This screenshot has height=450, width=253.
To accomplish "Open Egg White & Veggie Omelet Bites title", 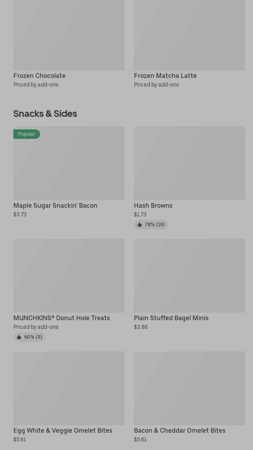I will (62, 430).
